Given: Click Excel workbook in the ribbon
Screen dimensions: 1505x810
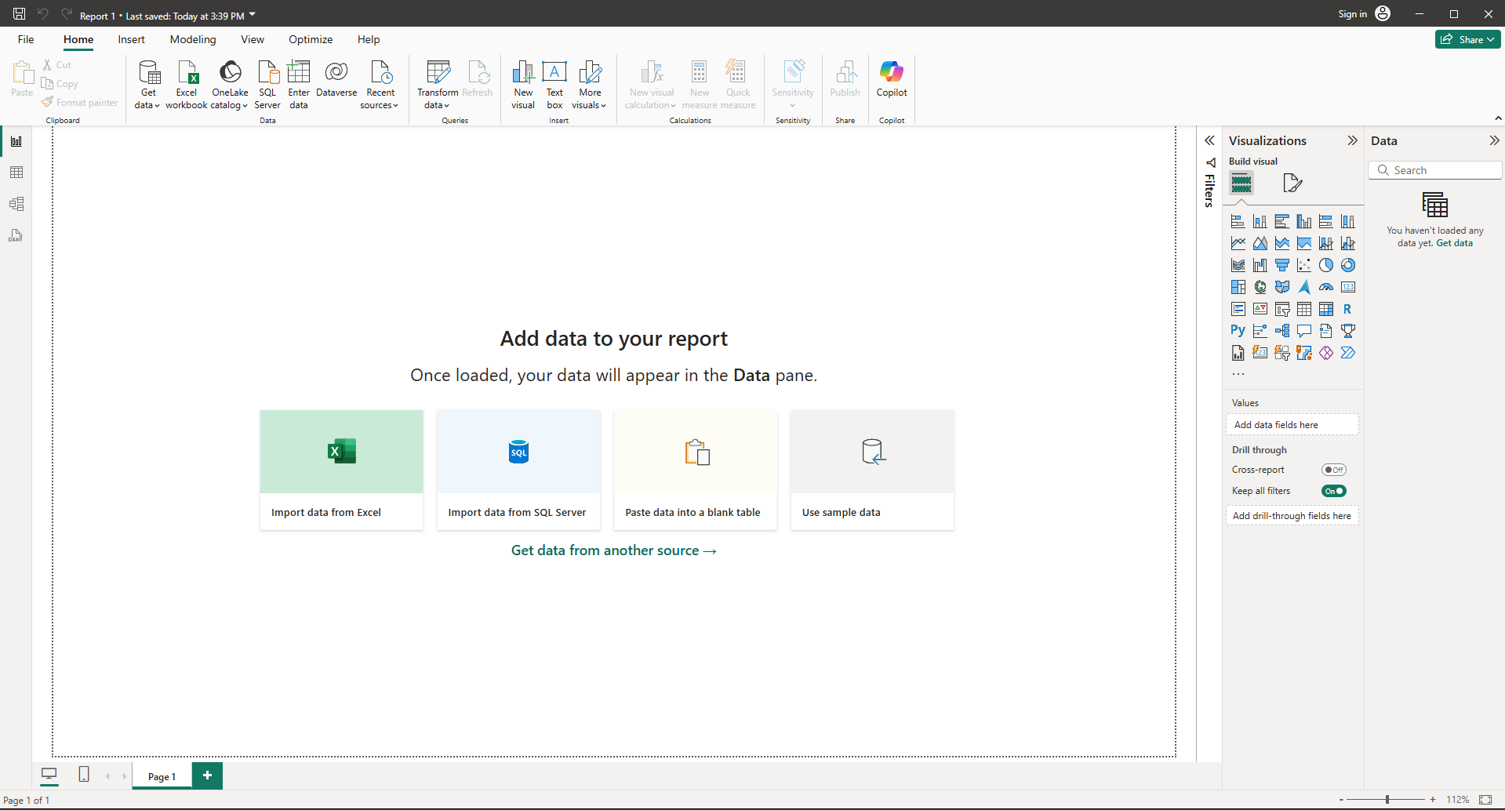Looking at the screenshot, I should [187, 85].
